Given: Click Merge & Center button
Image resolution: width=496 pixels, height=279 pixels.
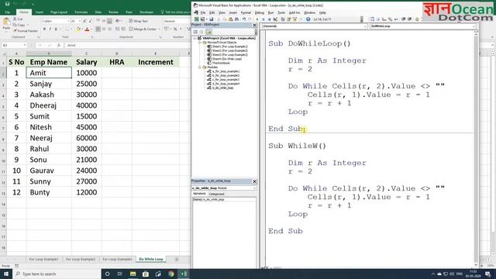Looking at the screenshot, I should pos(143,29).
